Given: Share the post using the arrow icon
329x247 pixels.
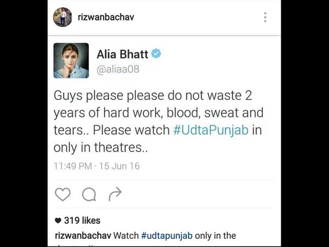Looking at the screenshot, I should [115, 194].
